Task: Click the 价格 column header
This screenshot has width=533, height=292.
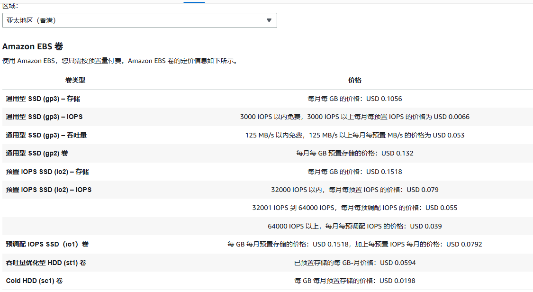Action: coord(354,80)
